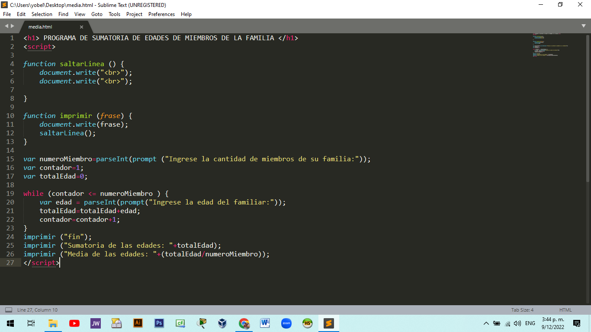Click line number 19 in the gutter
The width and height of the screenshot is (591, 332).
coord(10,194)
